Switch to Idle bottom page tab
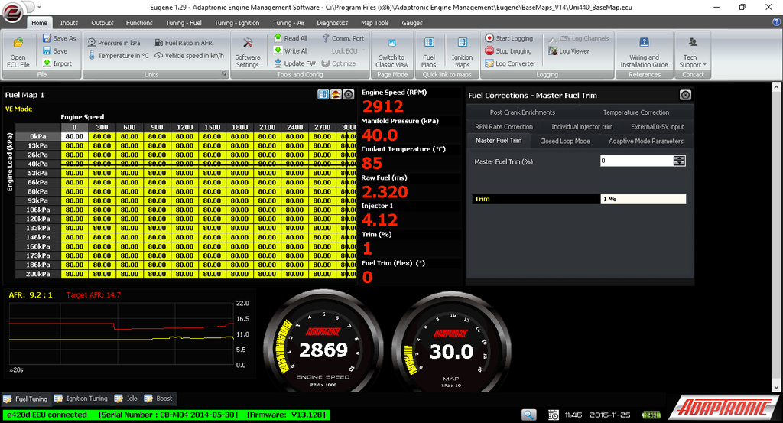783x423 pixels. click(126, 399)
